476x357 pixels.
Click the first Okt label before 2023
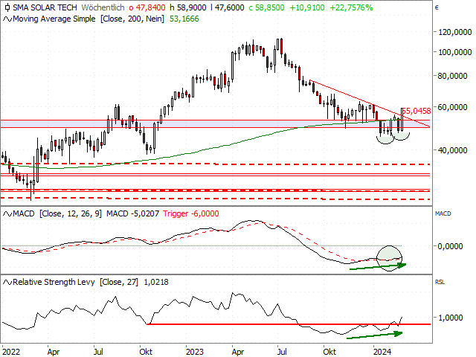coord(146,352)
